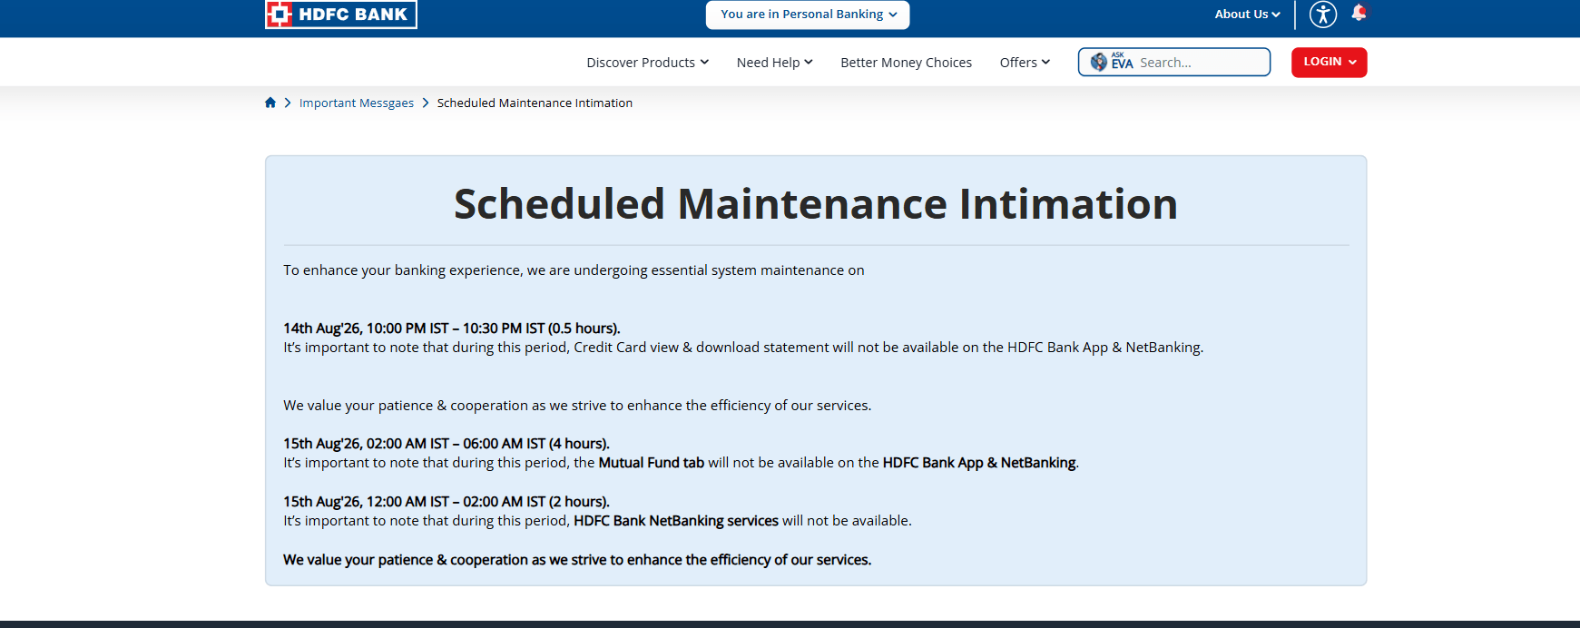Screen dimensions: 1580x628
Task: Click the bold Mutual Fund tab text
Action: click(651, 463)
